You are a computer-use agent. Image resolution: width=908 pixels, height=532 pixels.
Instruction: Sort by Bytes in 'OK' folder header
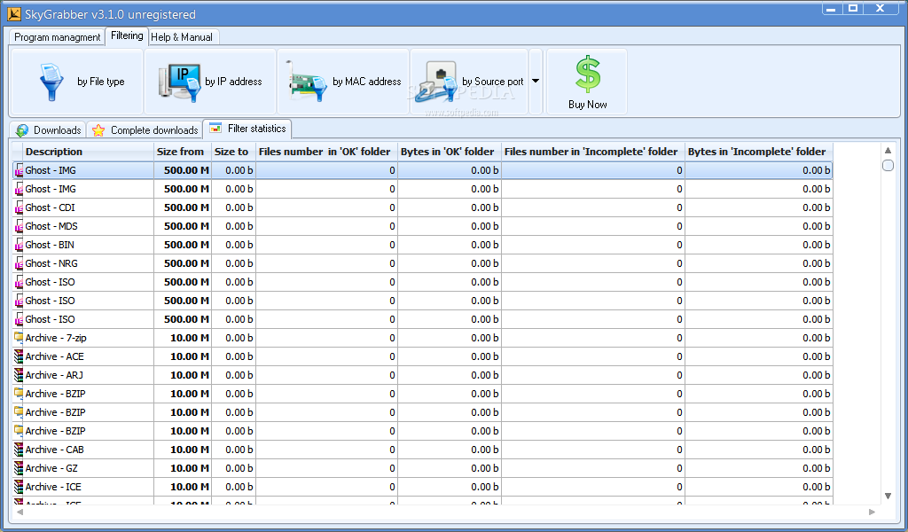click(450, 152)
